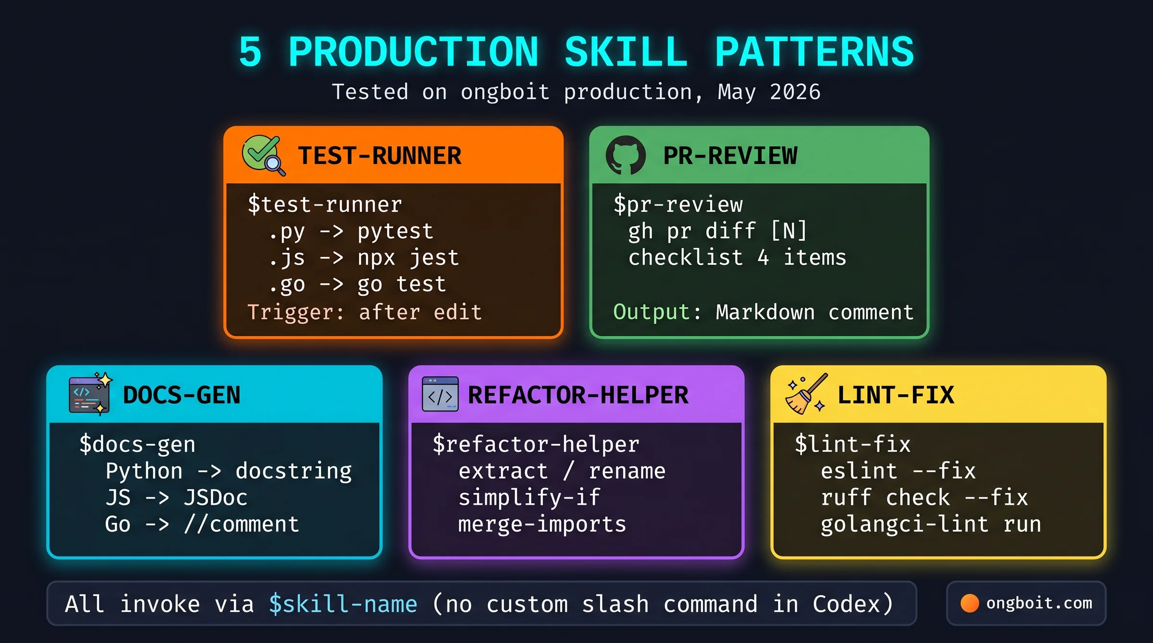Screen dimensions: 1153x643
Task: Click the ongboit.com link
Action: coord(1039,603)
